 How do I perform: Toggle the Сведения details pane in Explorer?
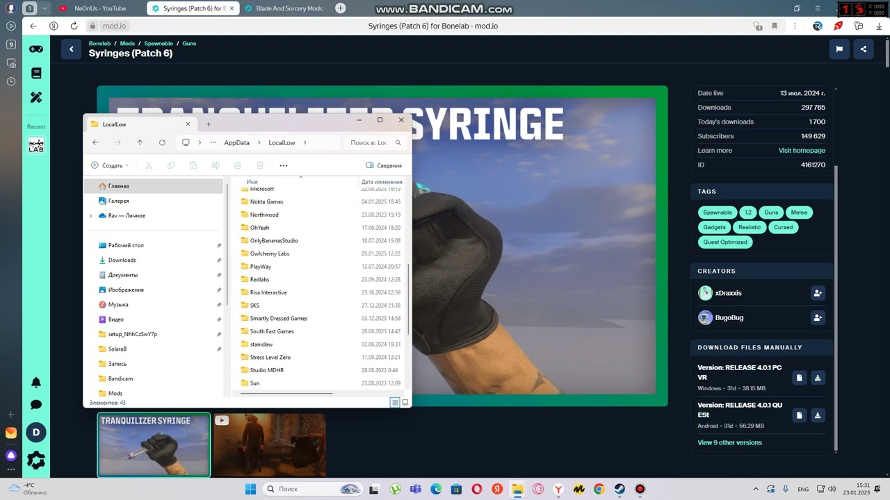point(384,165)
